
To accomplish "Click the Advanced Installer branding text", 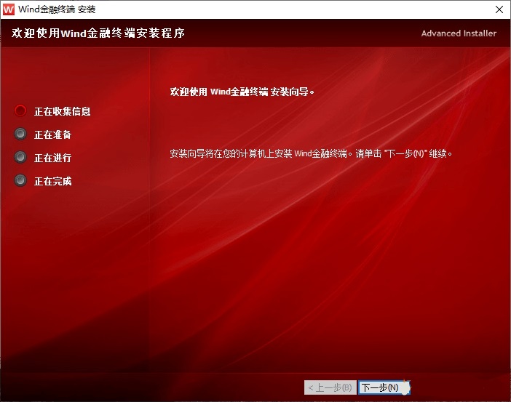I will (459, 33).
